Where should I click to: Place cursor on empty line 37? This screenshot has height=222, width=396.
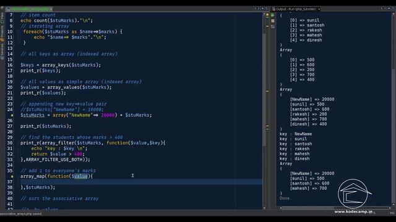click(x=141, y=182)
